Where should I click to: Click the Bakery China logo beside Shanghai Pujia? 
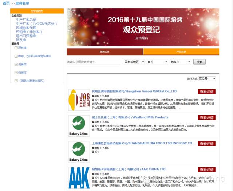pyautogui.click(x=79, y=152)
